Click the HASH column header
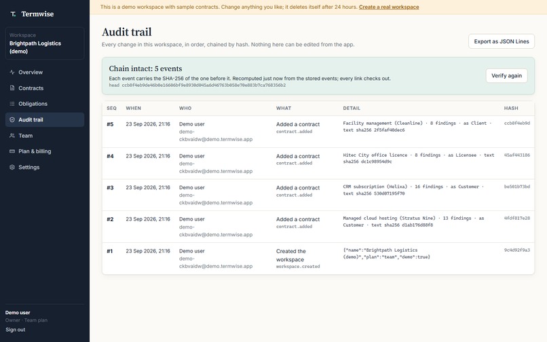This screenshot has width=547, height=342. point(511,108)
